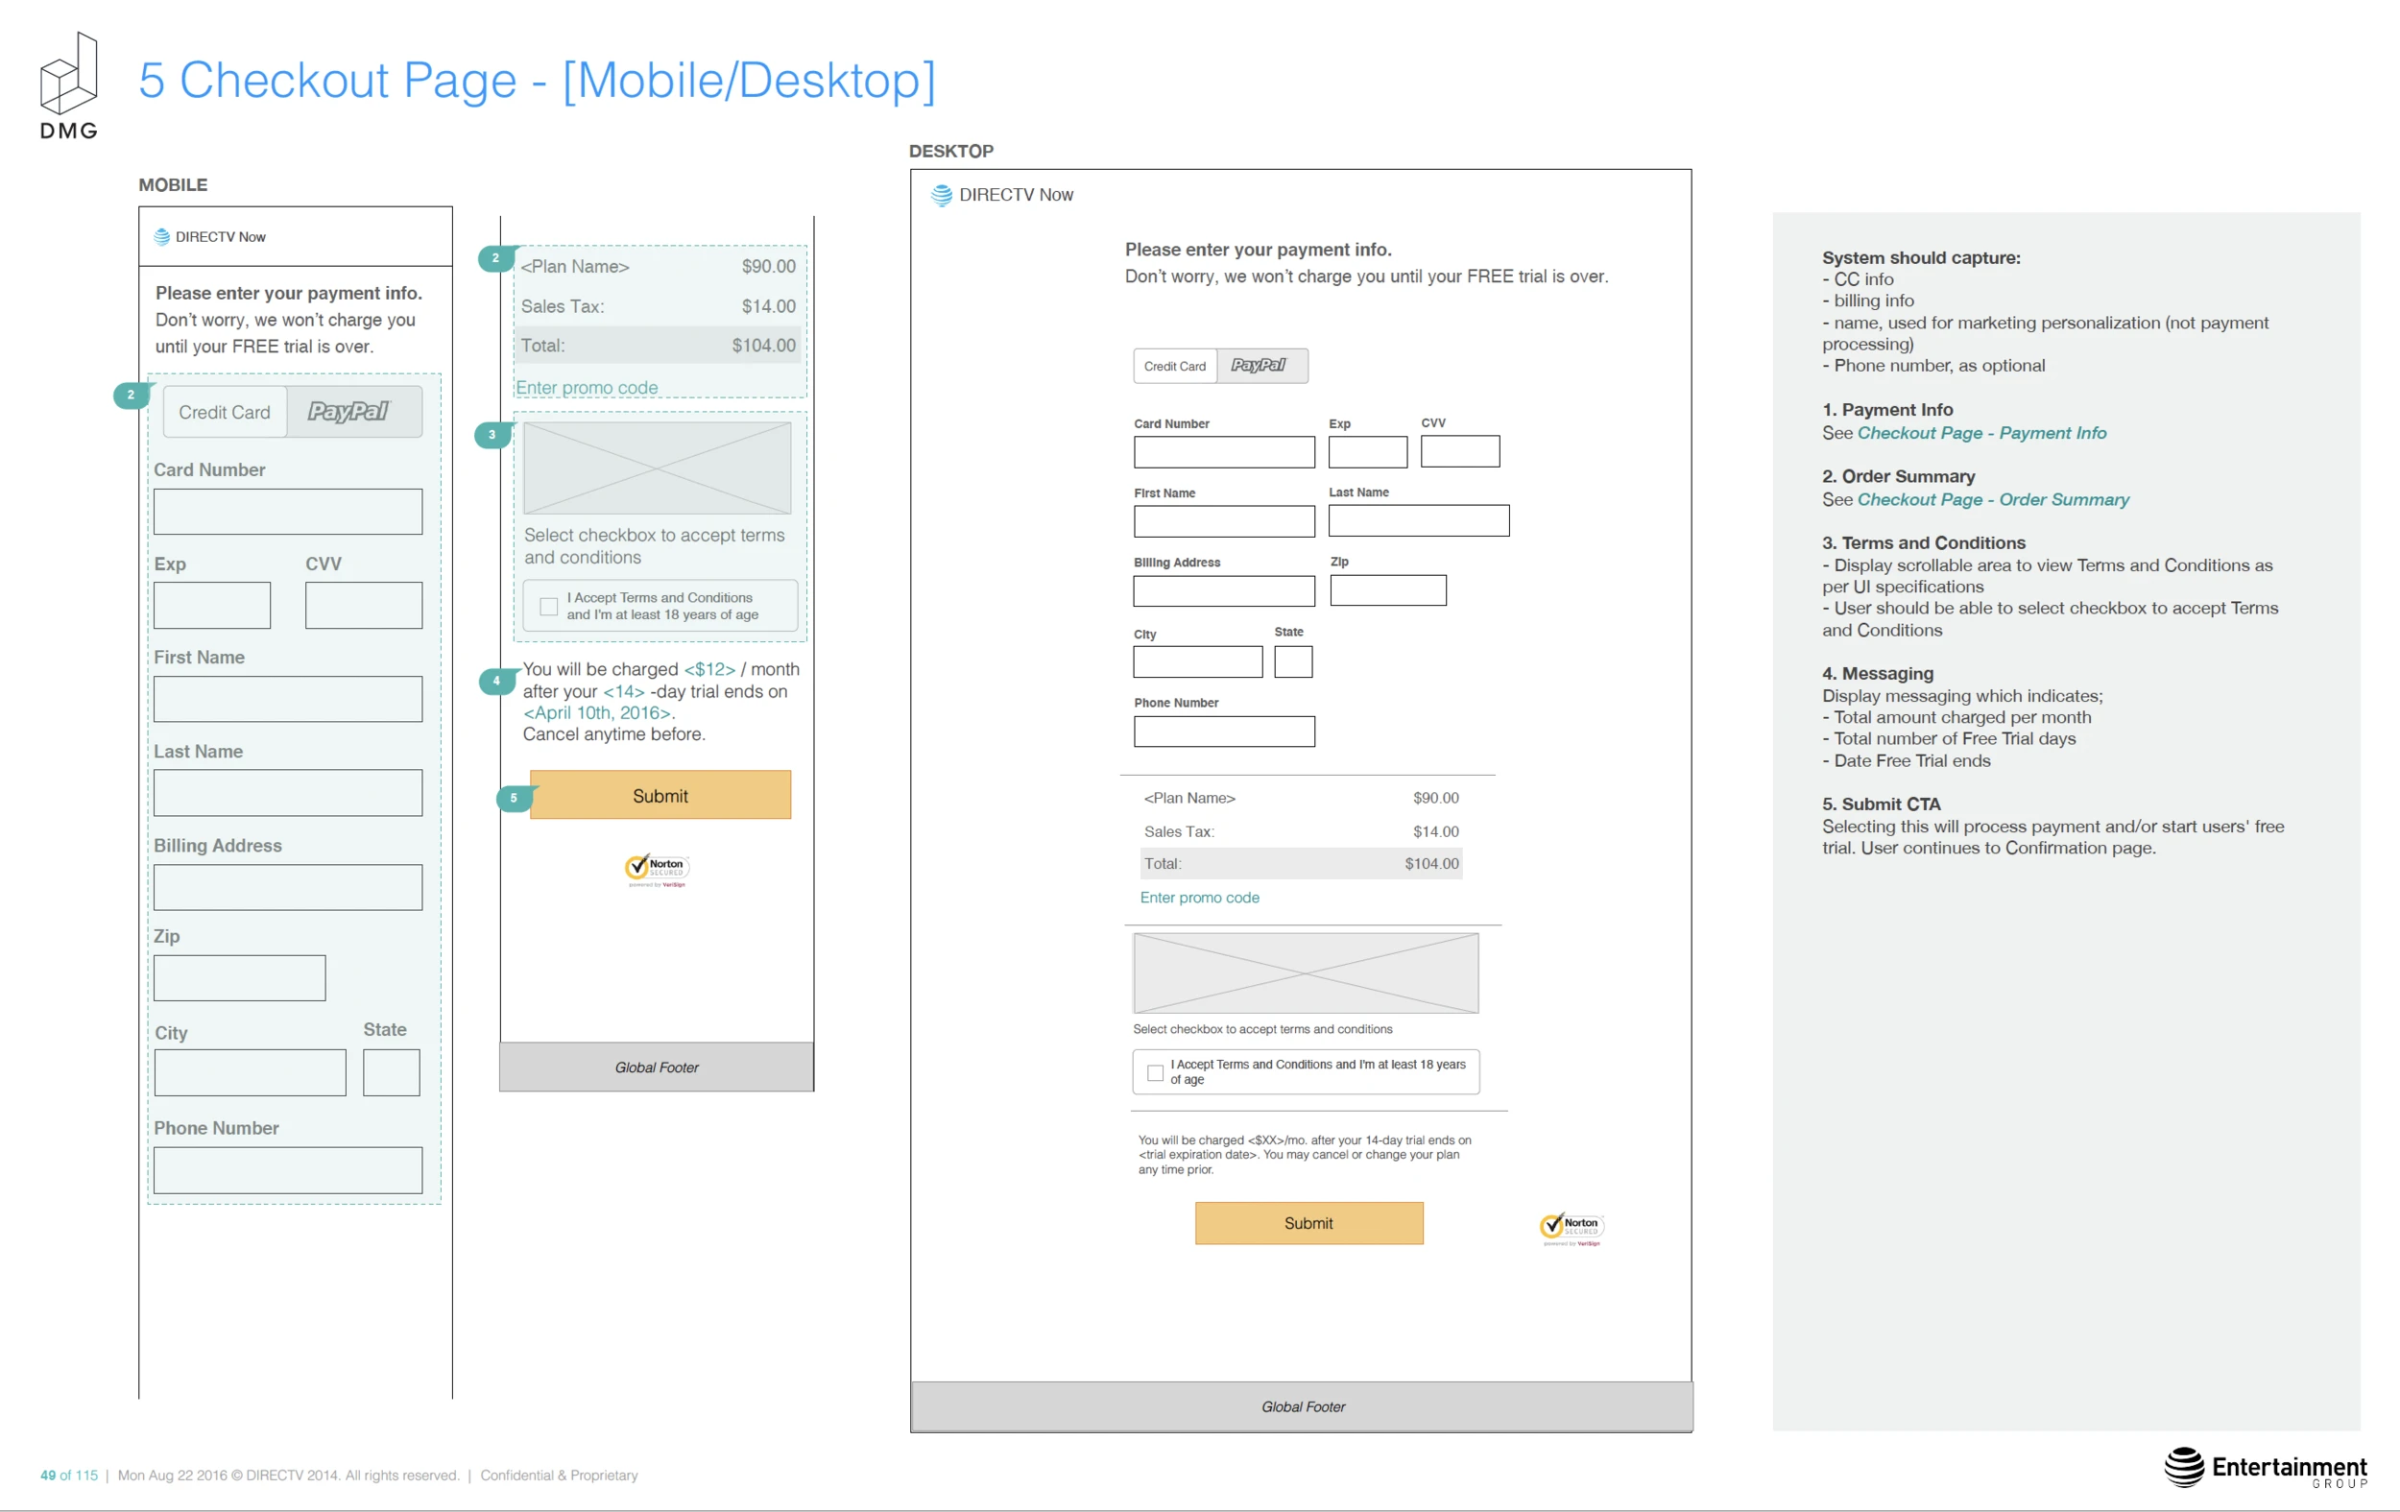Click the mobile Zip field
Image resolution: width=2400 pixels, height=1512 pixels.
(x=240, y=979)
